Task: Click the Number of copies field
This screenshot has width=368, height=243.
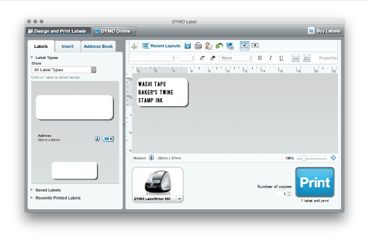Action: click(281, 194)
